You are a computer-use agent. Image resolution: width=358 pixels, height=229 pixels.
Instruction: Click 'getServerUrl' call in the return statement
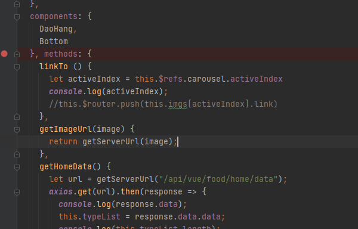coord(111,142)
